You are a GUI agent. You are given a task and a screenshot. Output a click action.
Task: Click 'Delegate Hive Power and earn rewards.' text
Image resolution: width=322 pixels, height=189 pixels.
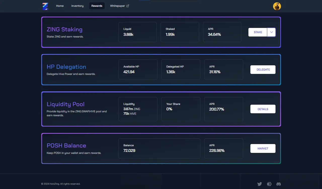[71, 74]
